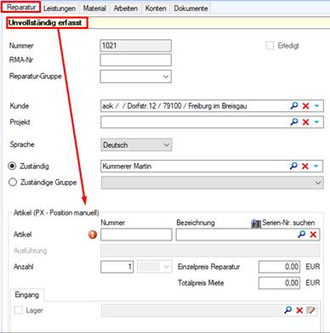This screenshot has width=330, height=333.
Task: Open the Kunde field blue dropdown arrow
Action: 316,106
